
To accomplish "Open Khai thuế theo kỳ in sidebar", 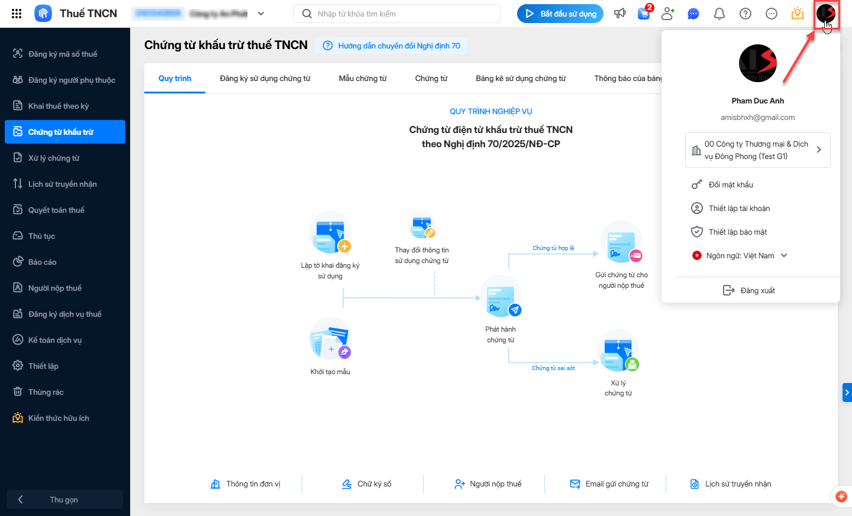I will pos(65,106).
